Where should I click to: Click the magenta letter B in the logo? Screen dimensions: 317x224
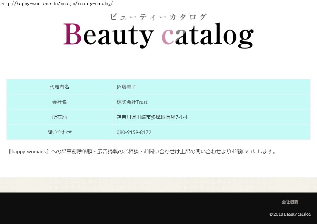pyautogui.click(x=72, y=34)
